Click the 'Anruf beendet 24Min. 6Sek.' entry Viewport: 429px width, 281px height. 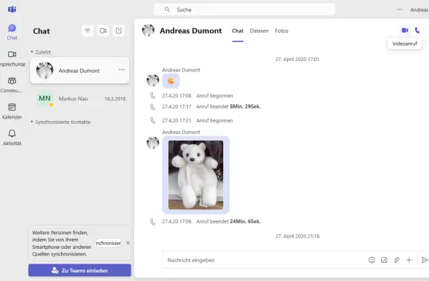click(211, 221)
